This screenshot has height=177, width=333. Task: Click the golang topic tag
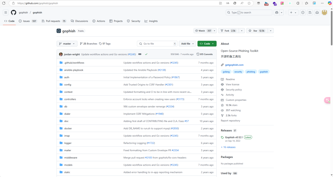[226, 72]
